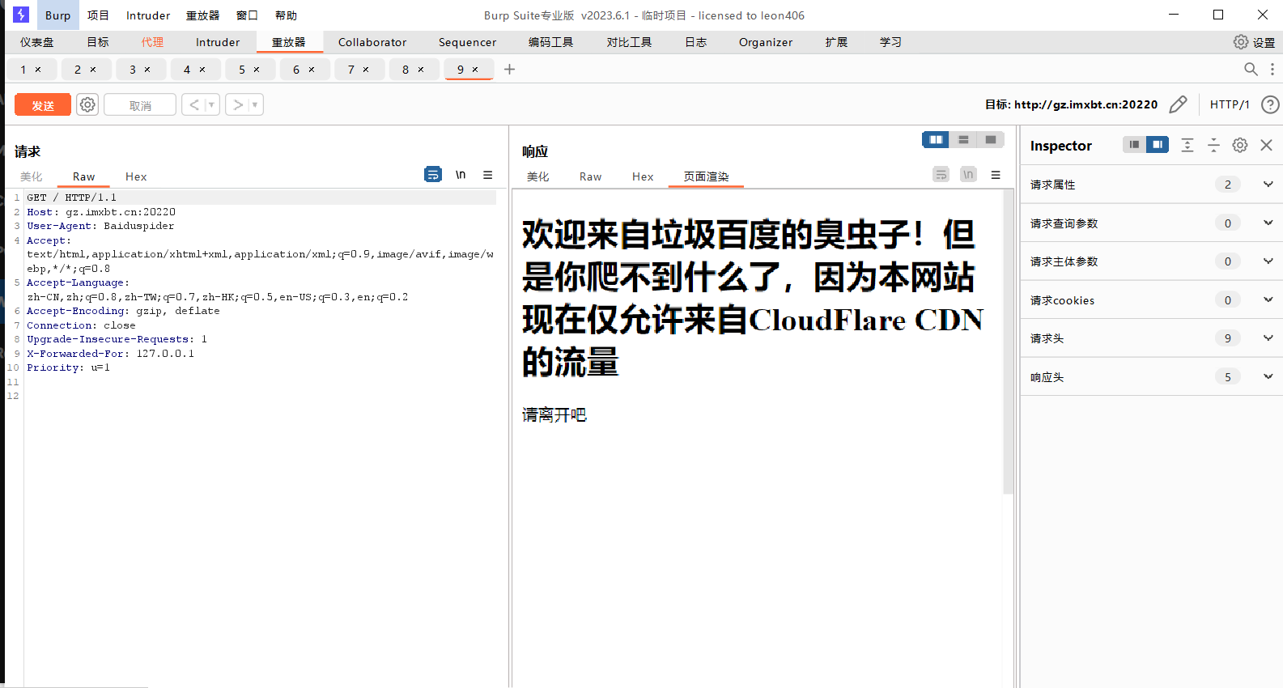The width and height of the screenshot is (1283, 688).
Task: Click the 发送 send button
Action: (43, 105)
